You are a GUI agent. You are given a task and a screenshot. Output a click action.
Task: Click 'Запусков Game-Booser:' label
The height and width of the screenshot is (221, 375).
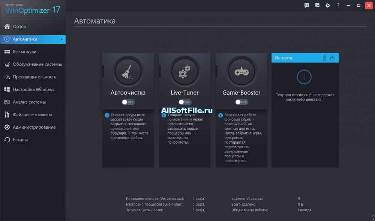click(144, 210)
